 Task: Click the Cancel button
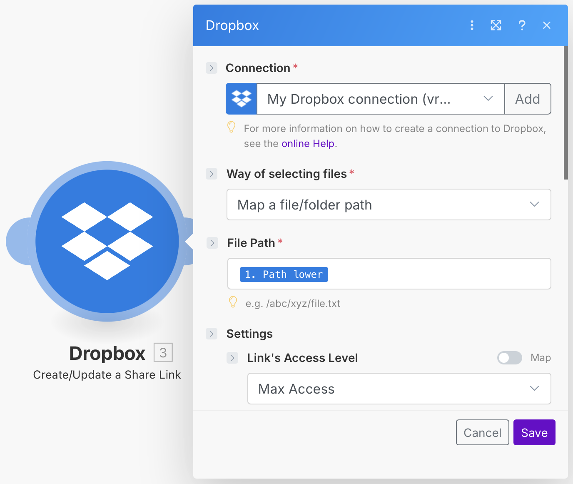(483, 432)
